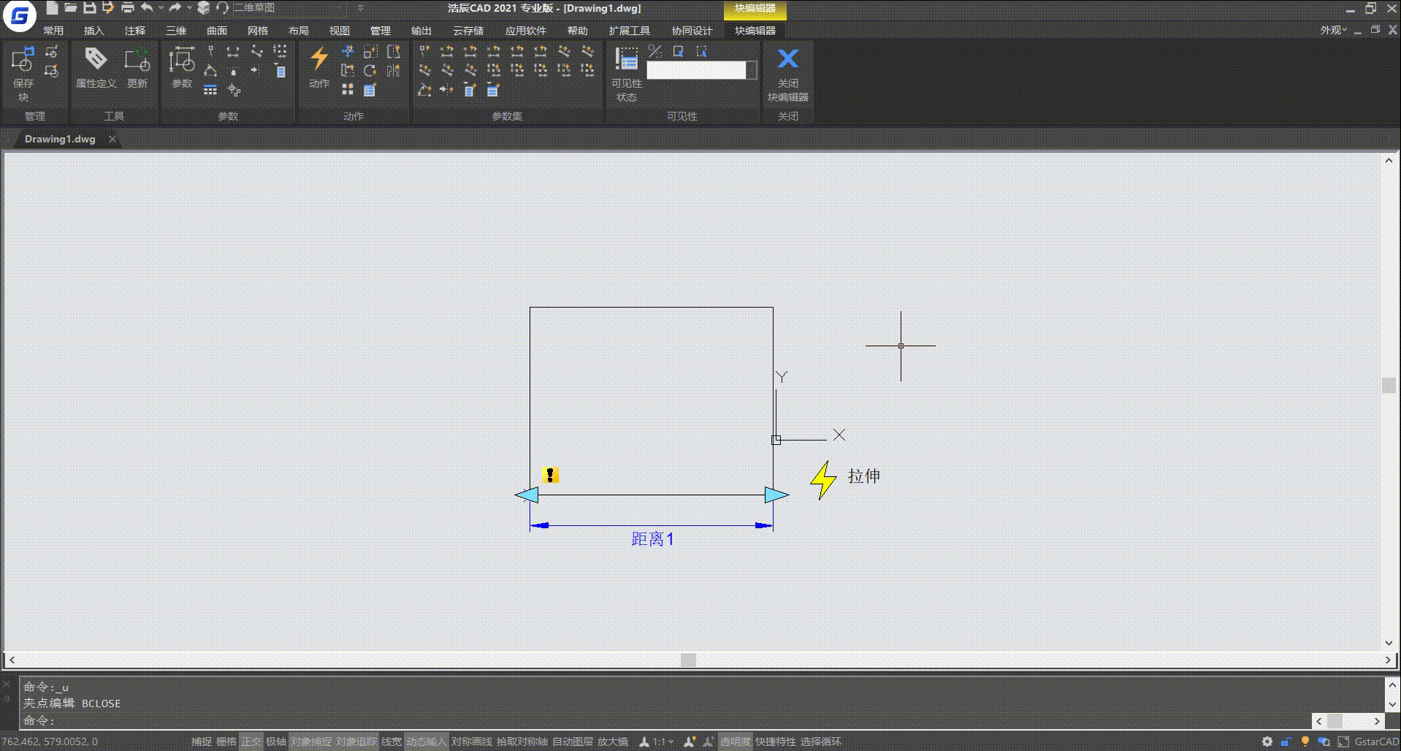Click the lightning stretch (拉伸) action in drawing
The image size is (1401, 751).
823,480
